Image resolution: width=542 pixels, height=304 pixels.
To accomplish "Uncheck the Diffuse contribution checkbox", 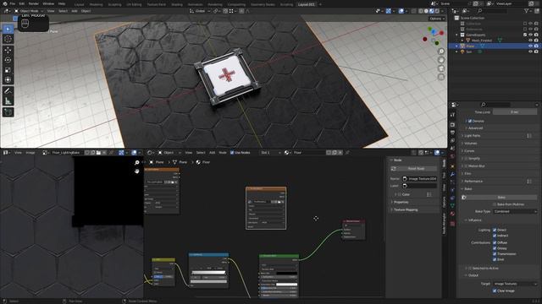I will pos(495,242).
